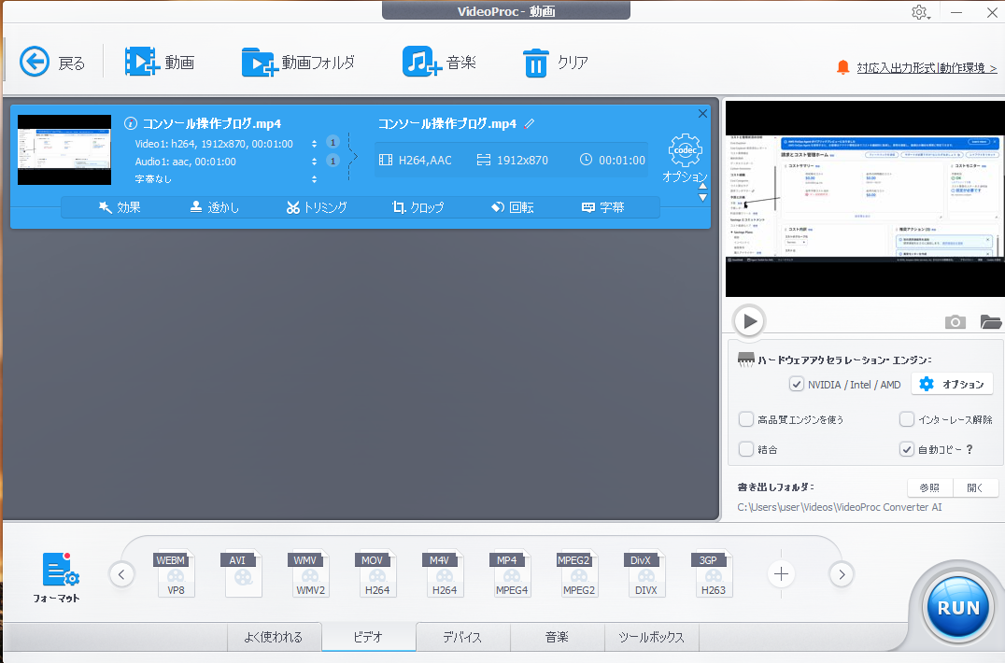Click the RUN button
Viewport: 1005px width, 663px height.
click(x=958, y=607)
